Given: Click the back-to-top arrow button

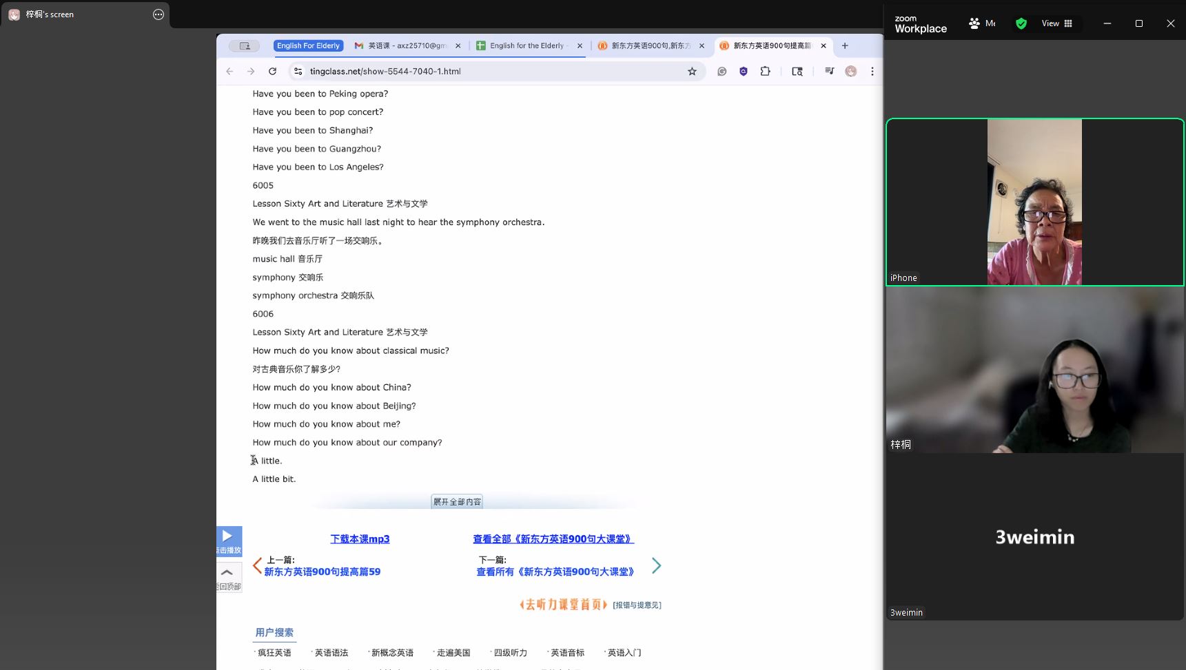Looking at the screenshot, I should coord(228,577).
